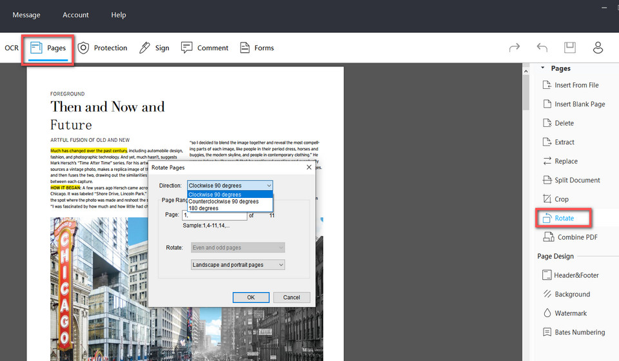This screenshot has height=361, width=619.
Task: Click the vertical scrollbar up arrow
Action: click(526, 71)
